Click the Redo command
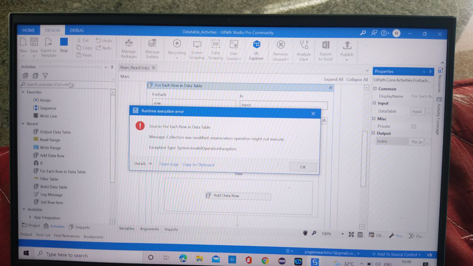 [x=103, y=48]
